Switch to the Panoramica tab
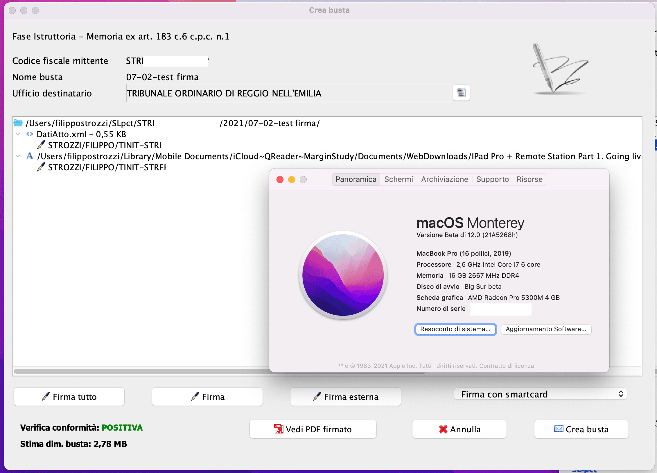 [x=356, y=179]
